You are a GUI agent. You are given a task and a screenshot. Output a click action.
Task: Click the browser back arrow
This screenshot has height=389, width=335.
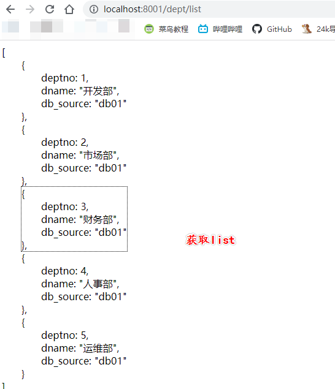pyautogui.click(x=10, y=9)
